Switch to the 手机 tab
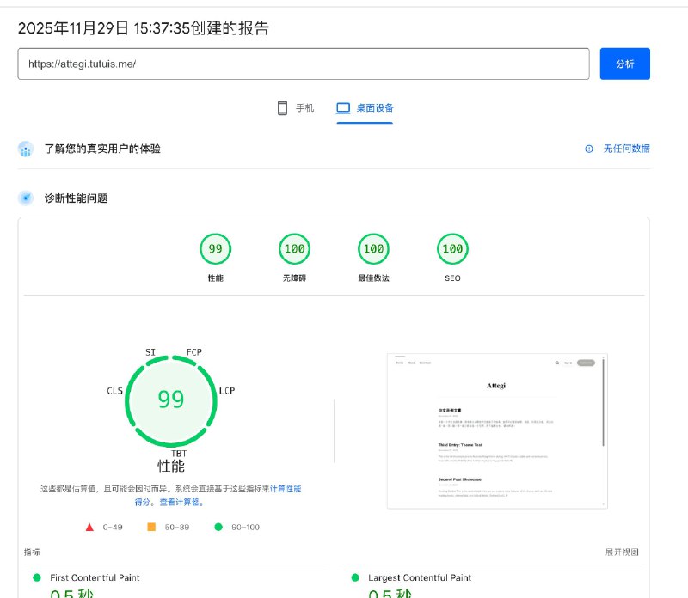Screen dimensions: 688x598 point(299,107)
